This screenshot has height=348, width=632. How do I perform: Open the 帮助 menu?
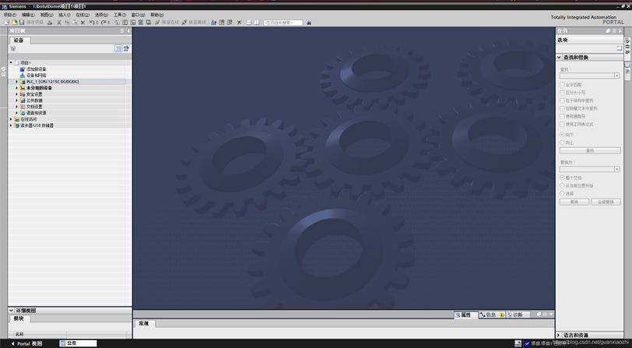[x=156, y=15]
